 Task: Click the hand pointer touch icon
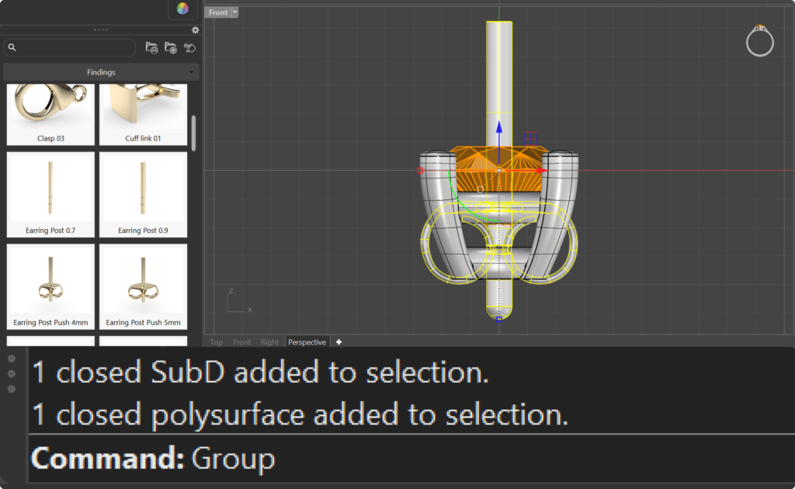click(189, 47)
